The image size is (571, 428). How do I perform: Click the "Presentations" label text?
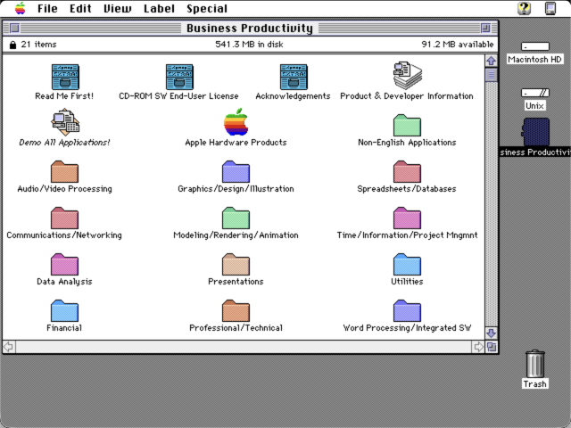tap(236, 282)
